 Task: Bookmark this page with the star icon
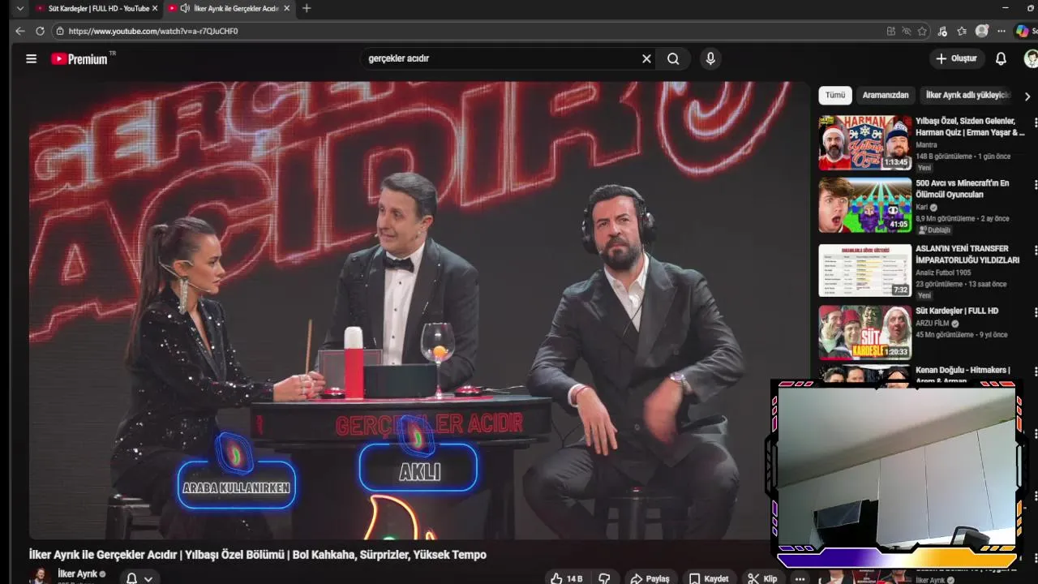922,31
